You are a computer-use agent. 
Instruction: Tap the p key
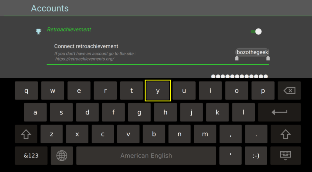click(x=263, y=91)
